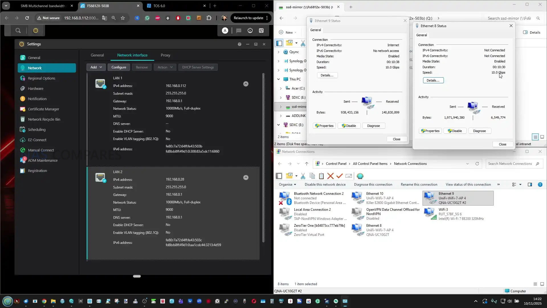The image size is (547, 308).
Task: Collapse the LAN 1 details panel
Action: (x=246, y=84)
